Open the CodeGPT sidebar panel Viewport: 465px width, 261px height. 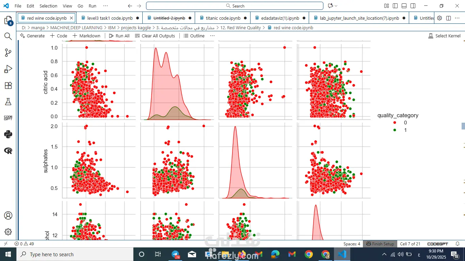8,118
